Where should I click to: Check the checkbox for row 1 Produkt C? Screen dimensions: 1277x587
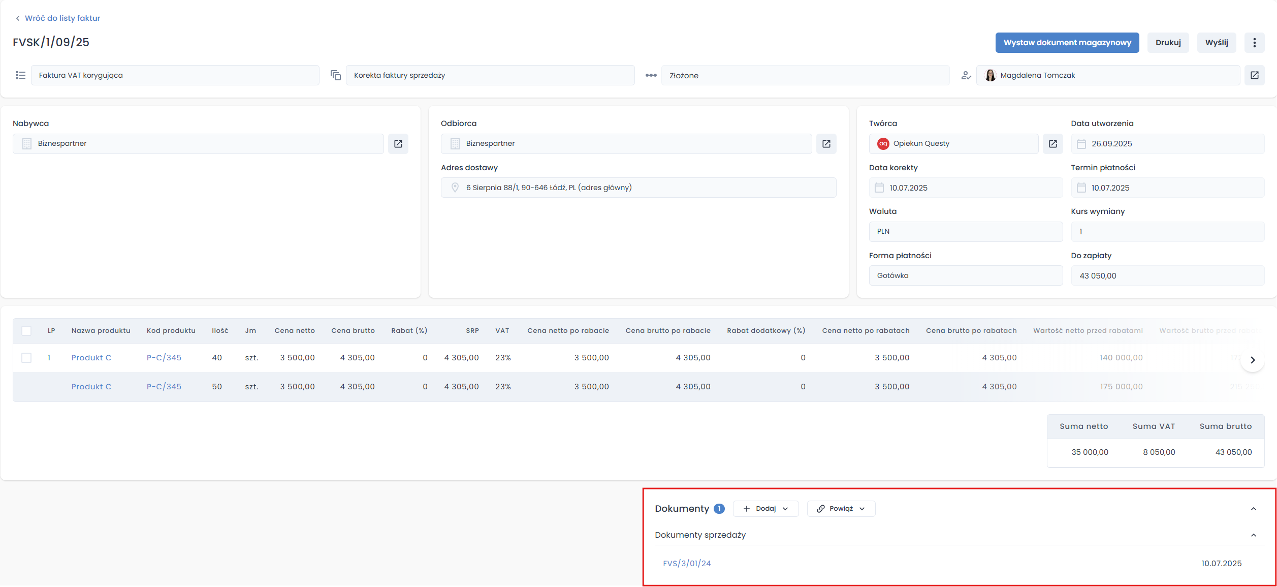tap(26, 358)
